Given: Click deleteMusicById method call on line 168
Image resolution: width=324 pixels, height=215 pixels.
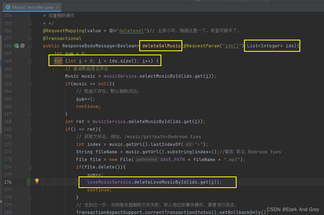Looking at the screenshot, I should (149, 121).
